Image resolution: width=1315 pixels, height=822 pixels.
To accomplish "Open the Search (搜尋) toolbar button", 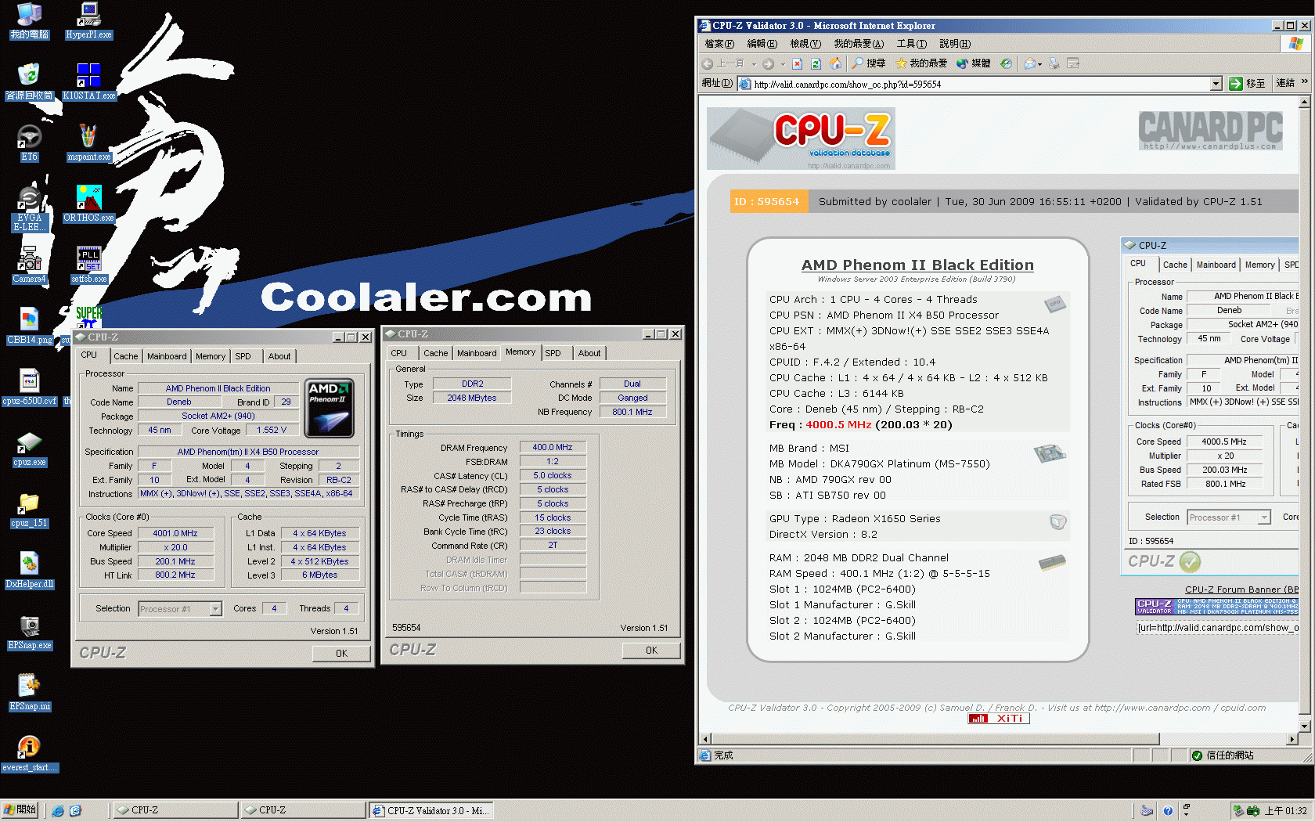I will coord(869,63).
